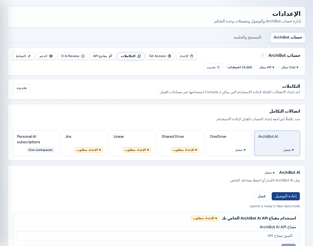Select the OneDrive integration card
The width and height of the screenshot is (313, 246).
(229, 143)
